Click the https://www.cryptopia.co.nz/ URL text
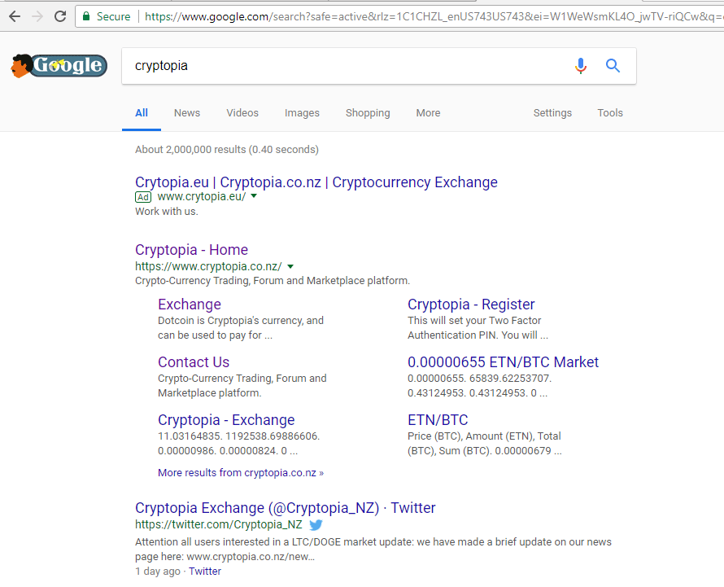The width and height of the screenshot is (724, 587). coord(208,266)
